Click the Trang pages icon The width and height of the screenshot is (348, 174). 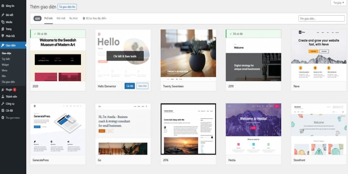click(3, 29)
